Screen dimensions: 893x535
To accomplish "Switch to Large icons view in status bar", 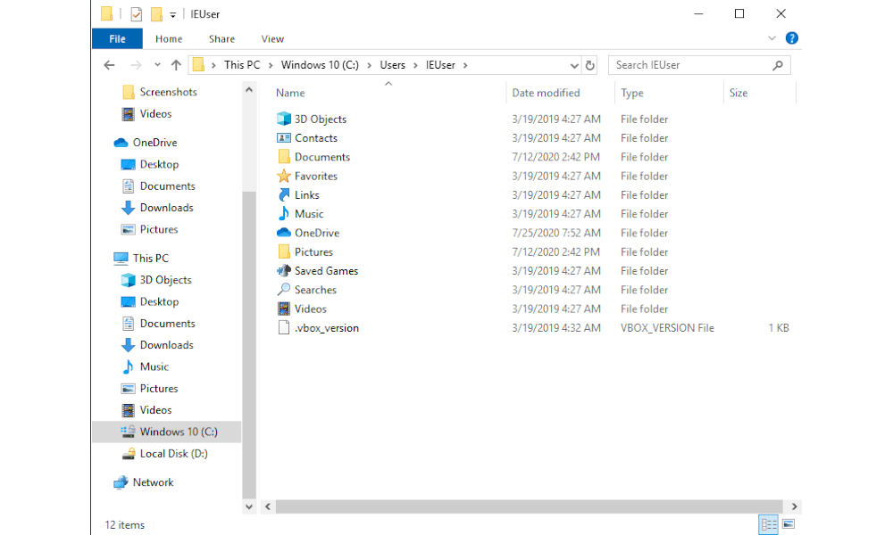I will (x=789, y=524).
